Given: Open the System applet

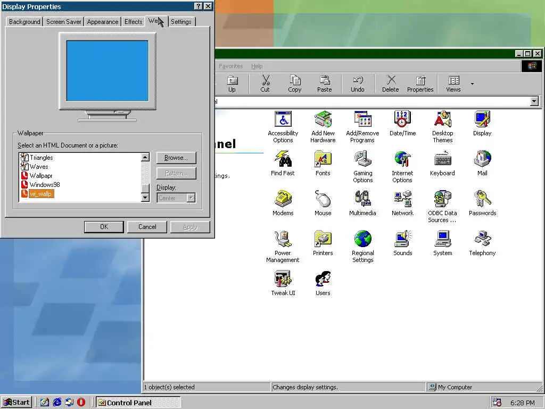Looking at the screenshot, I should (442, 243).
